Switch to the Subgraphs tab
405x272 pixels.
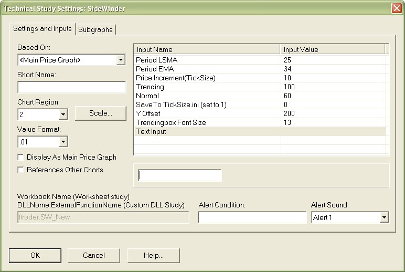coord(95,29)
